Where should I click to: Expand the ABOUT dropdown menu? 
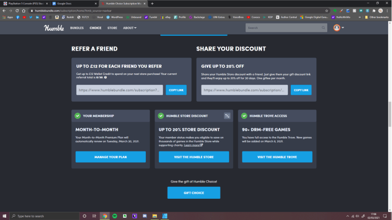pos(130,28)
